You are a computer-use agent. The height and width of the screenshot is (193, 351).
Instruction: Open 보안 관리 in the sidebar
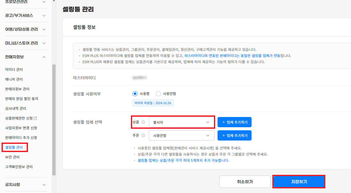(12, 157)
